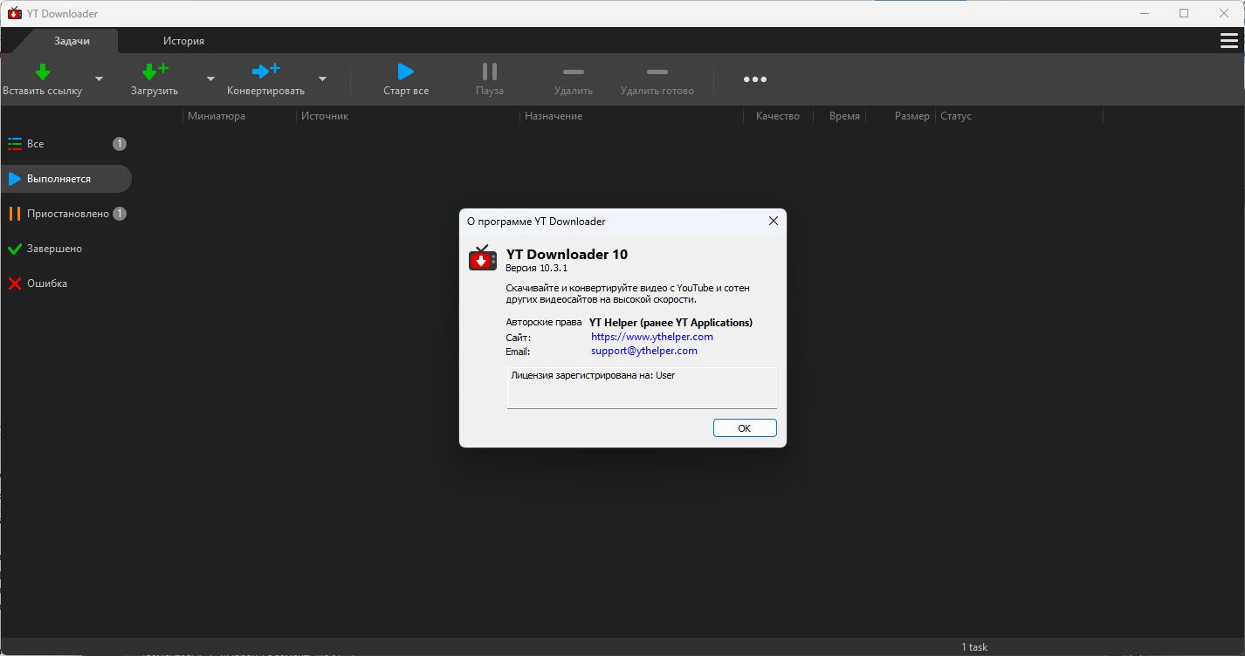Screen dimensions: 1245x656
Task: Select the Ошибка filter
Action: pos(66,284)
